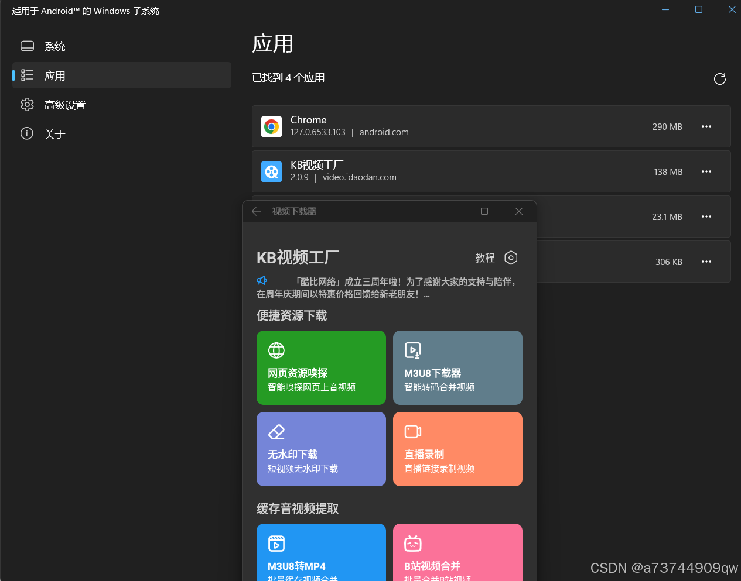
Task: Click the 关于 info icon
Action: click(x=27, y=133)
